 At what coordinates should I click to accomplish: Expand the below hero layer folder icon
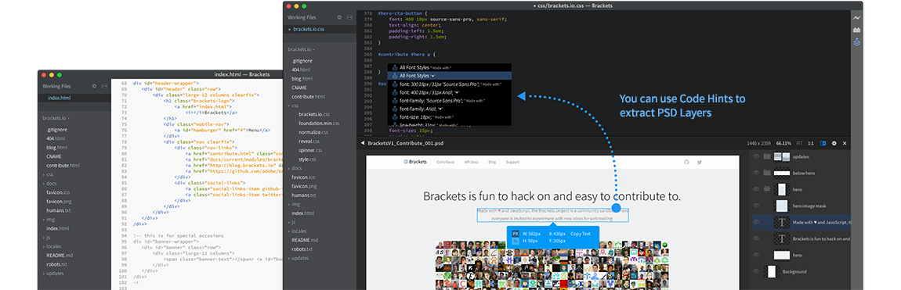point(766,173)
